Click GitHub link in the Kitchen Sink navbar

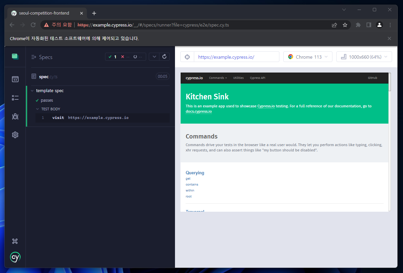click(373, 78)
